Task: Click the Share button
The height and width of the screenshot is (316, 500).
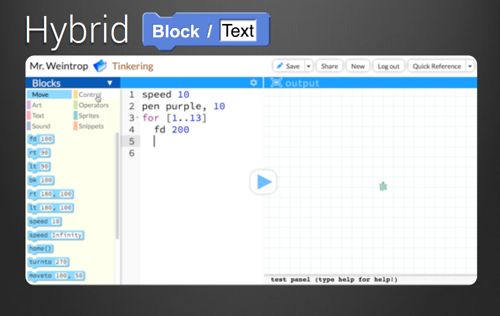Action: (x=329, y=66)
